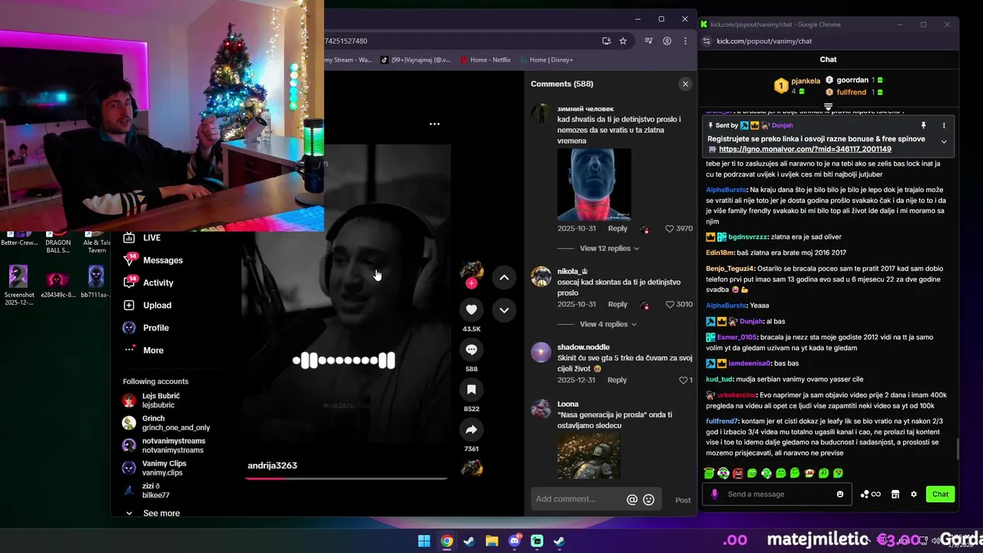Viewport: 983px width, 553px height.
Task: Insert mention with the @ icon
Action: (x=632, y=499)
